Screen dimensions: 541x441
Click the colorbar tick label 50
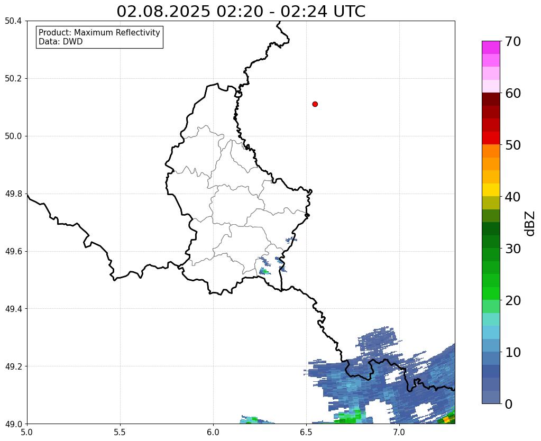point(513,145)
